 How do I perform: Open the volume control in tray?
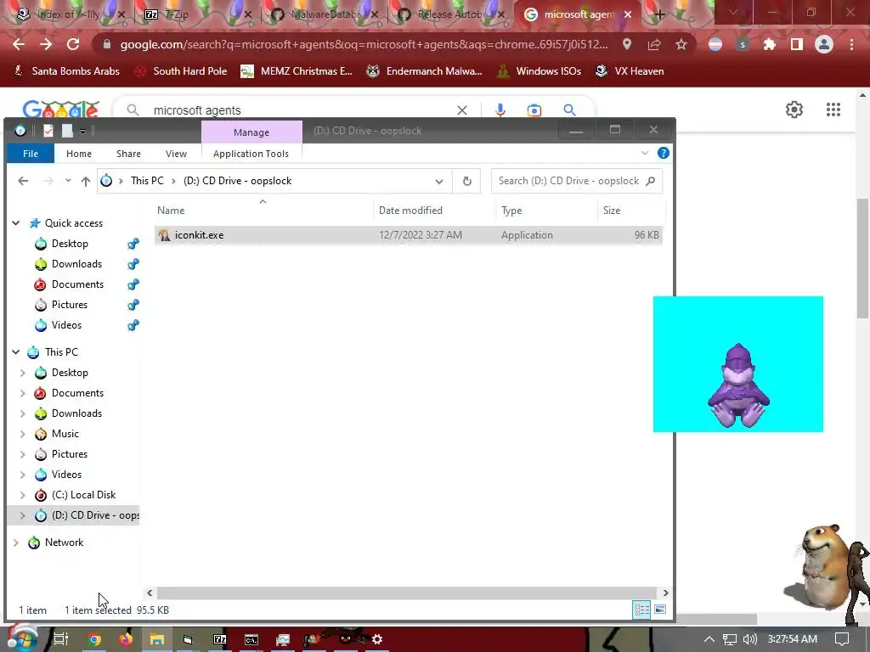coord(749,639)
